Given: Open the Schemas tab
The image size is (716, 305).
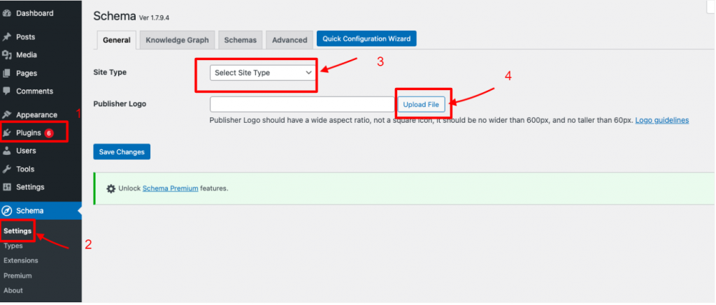Looking at the screenshot, I should (x=241, y=40).
